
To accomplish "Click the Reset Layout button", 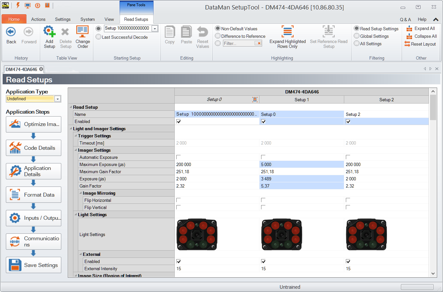I will pos(420,44).
